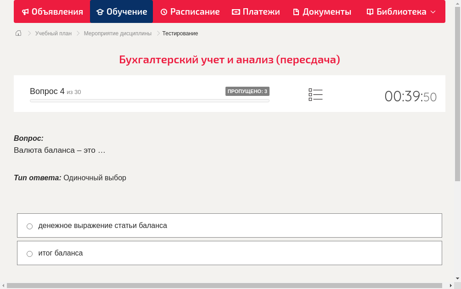Click the breadcrumb arrow before Тестирование

pos(157,33)
